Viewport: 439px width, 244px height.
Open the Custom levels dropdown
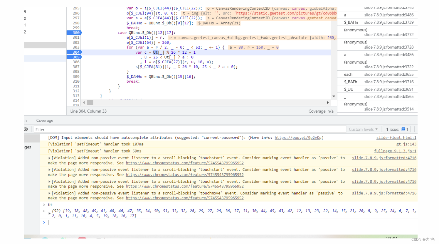363,129
